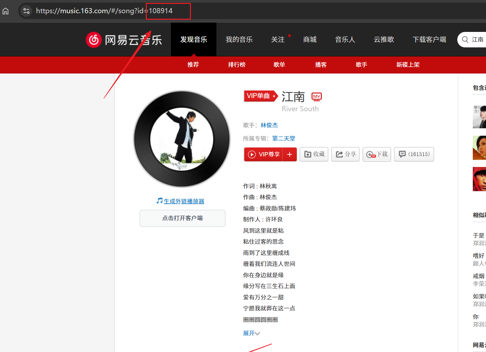This screenshot has height=352, width=486.
Task: Open similar song 戒烟
Action: pyautogui.click(x=479, y=276)
